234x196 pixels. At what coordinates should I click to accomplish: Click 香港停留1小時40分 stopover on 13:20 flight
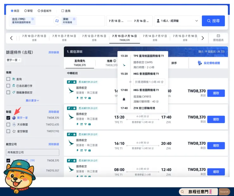click(143, 122)
